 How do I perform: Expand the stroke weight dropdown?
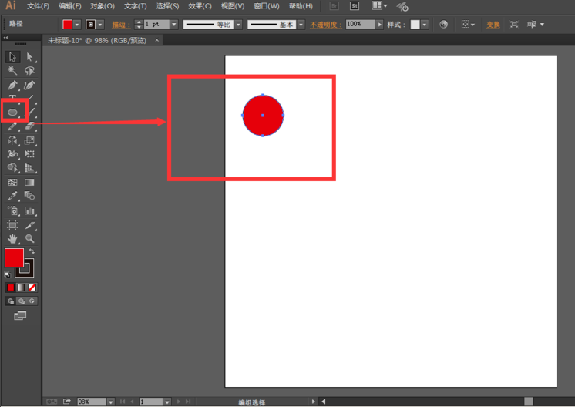174,25
